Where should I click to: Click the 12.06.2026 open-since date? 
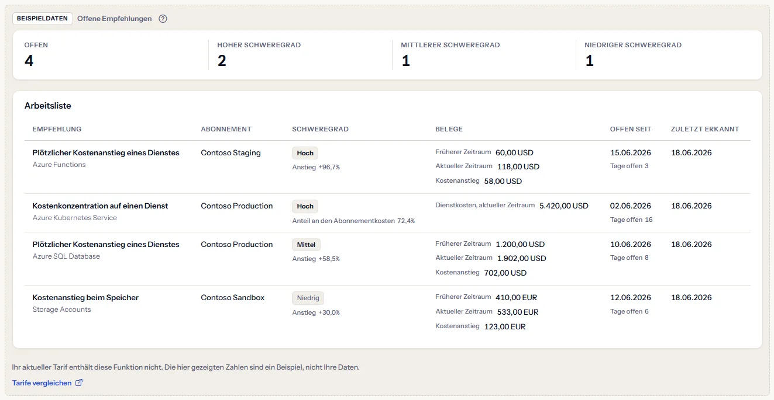631,298
